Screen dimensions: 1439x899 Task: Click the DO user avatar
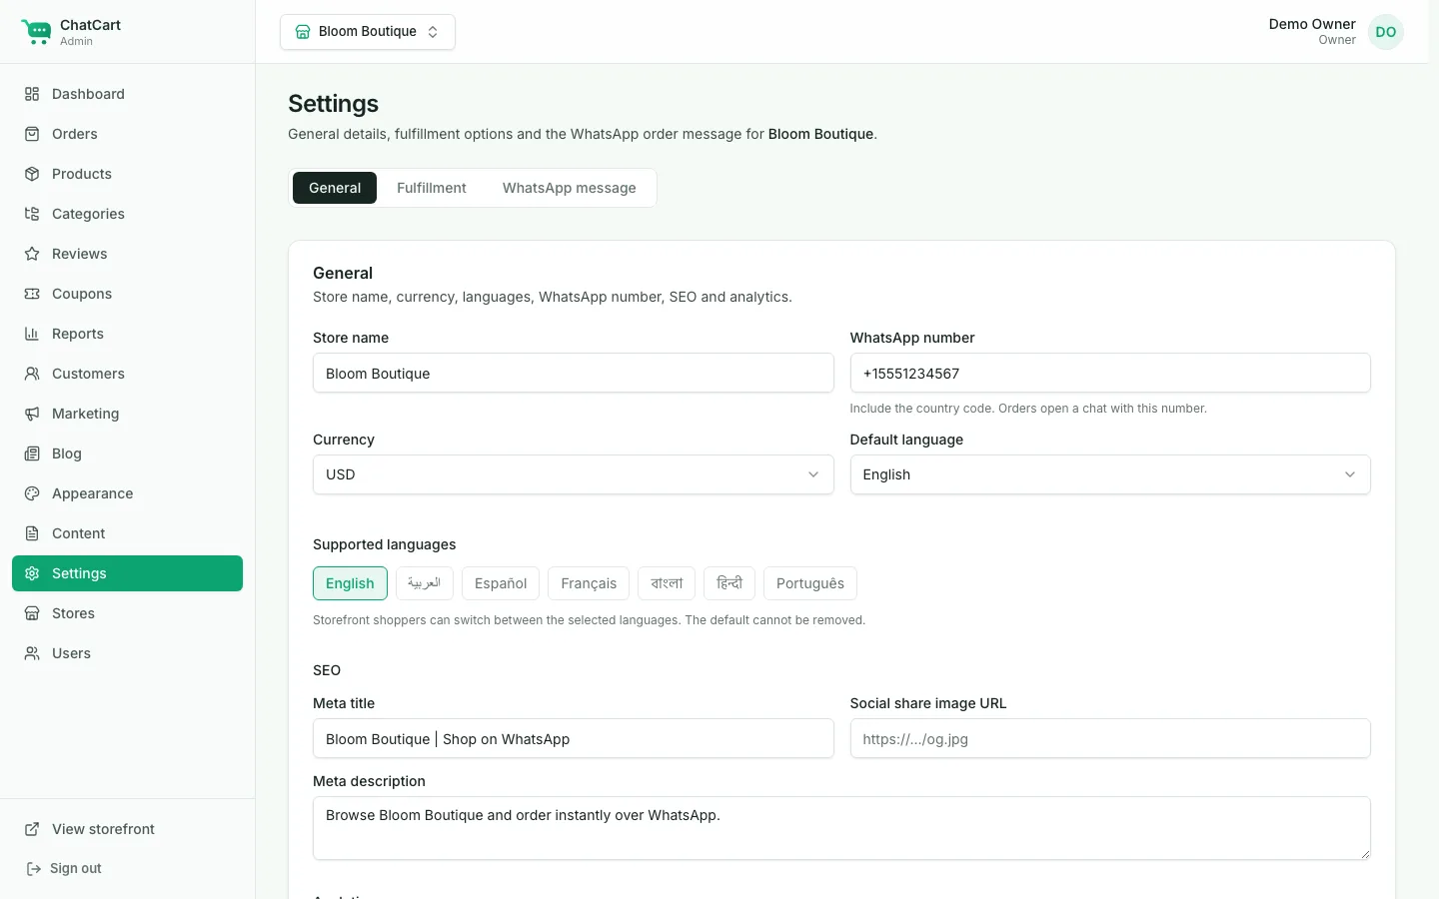point(1386,32)
